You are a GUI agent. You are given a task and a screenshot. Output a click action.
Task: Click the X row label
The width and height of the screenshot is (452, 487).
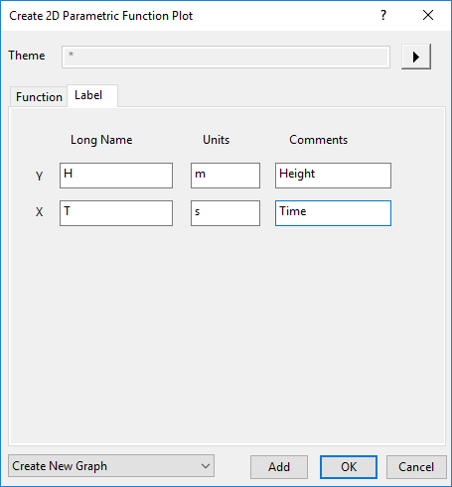coord(39,212)
